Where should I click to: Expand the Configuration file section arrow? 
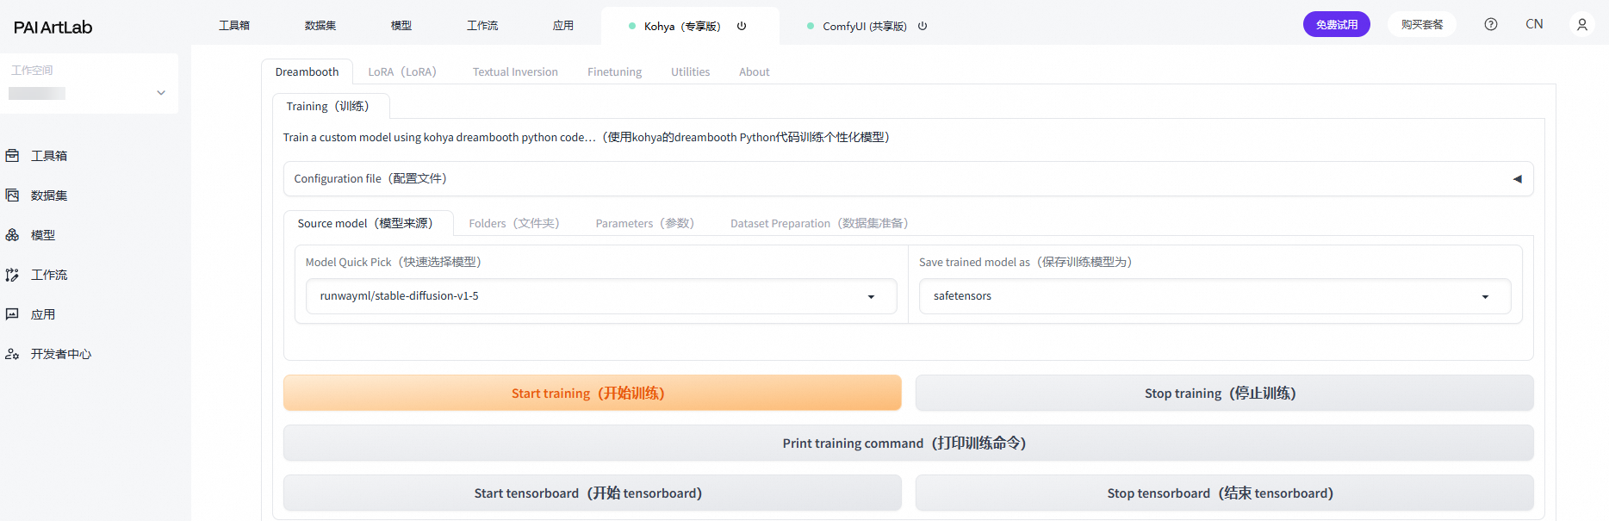[1518, 179]
